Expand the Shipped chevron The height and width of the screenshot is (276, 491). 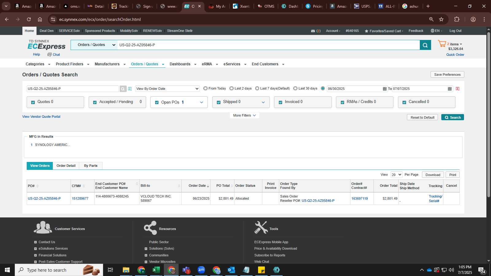click(263, 102)
